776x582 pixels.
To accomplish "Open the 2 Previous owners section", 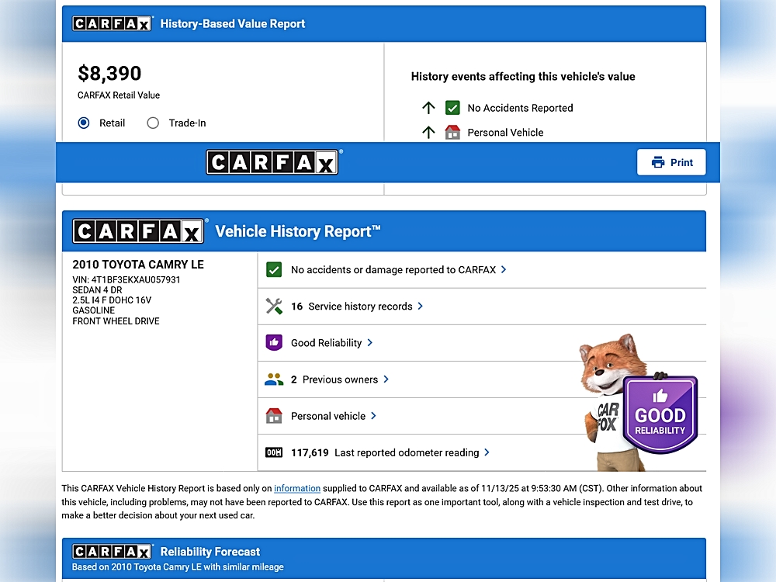I will (x=339, y=379).
